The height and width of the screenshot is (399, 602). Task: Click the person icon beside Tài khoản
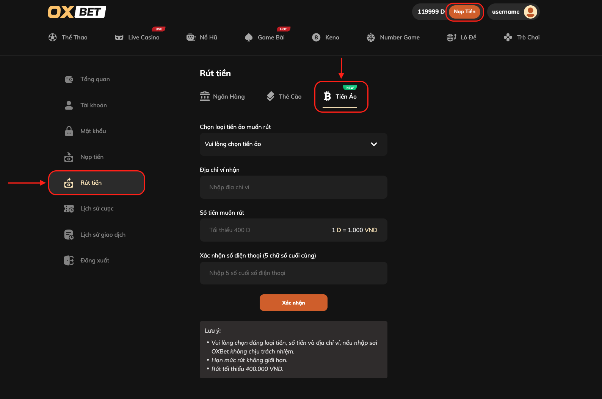(x=69, y=105)
